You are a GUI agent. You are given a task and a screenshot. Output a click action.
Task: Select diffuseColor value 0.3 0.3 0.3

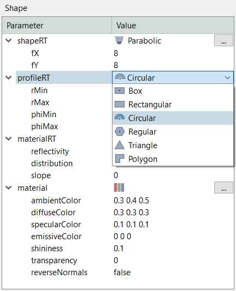[131, 213]
